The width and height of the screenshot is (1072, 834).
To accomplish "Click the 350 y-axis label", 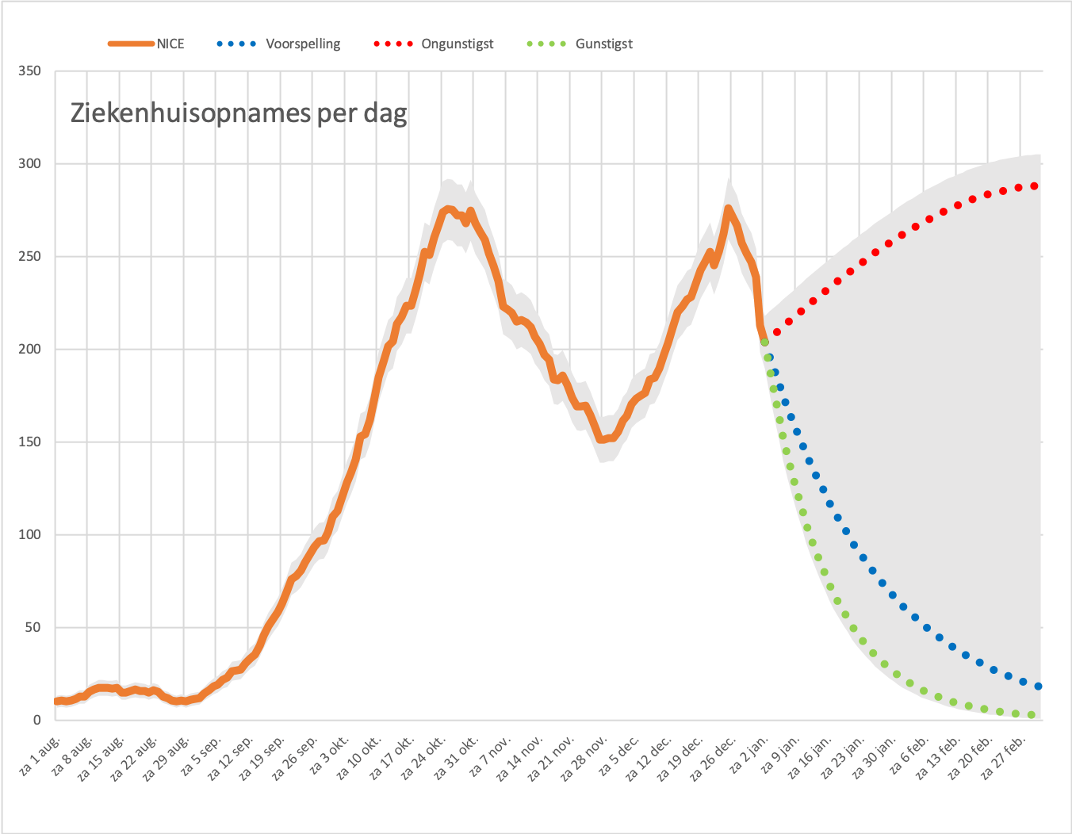I will [x=29, y=71].
